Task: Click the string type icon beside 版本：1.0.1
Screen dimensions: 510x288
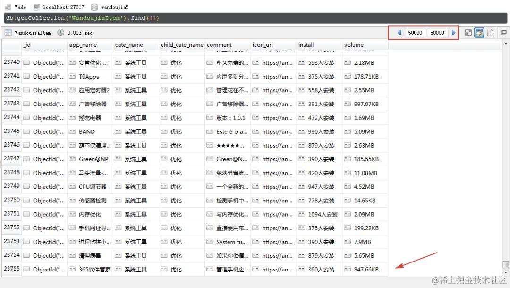Action: pos(210,118)
